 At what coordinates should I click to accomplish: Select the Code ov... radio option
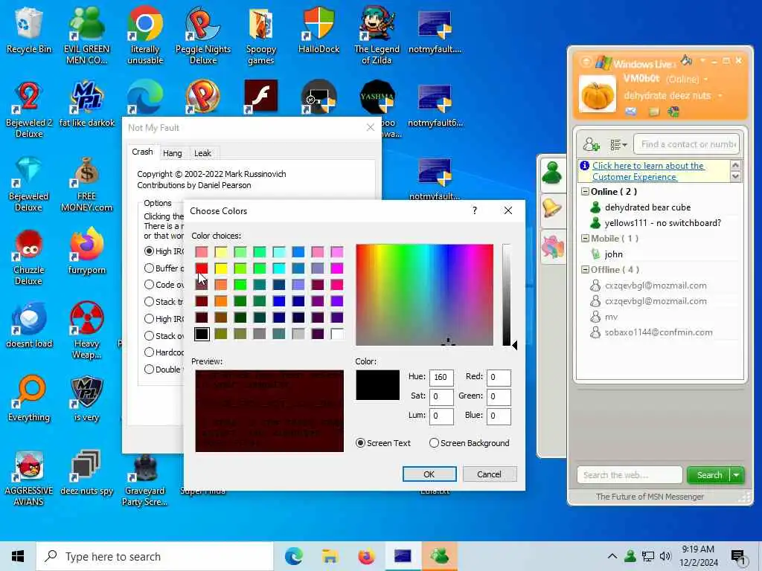(x=149, y=285)
